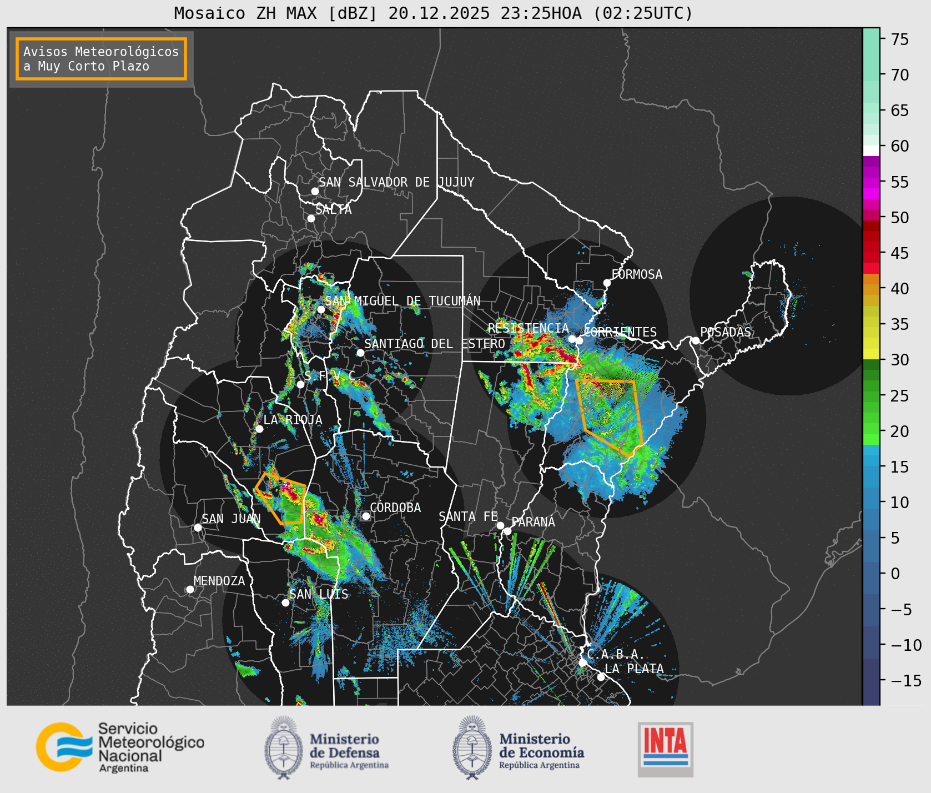This screenshot has width=931, height=793.
Task: Click the Salta city marker dot
Action: [311, 218]
